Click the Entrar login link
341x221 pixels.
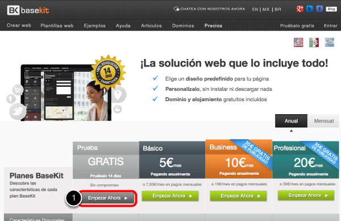pyautogui.click(x=331, y=26)
